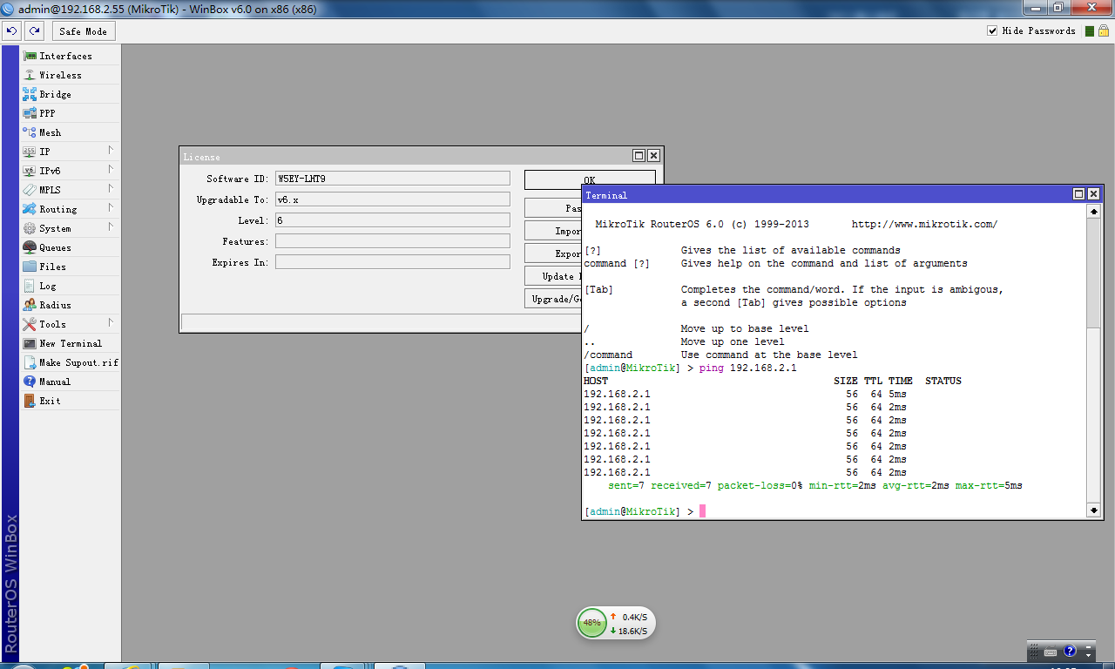Screen dimensions: 1115x669
Task: Open the Radius icon entry
Action: click(30, 305)
